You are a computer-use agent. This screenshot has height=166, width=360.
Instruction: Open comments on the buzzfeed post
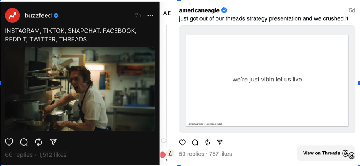point(24,142)
